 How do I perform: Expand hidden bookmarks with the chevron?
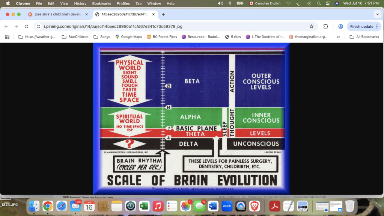(x=338, y=37)
